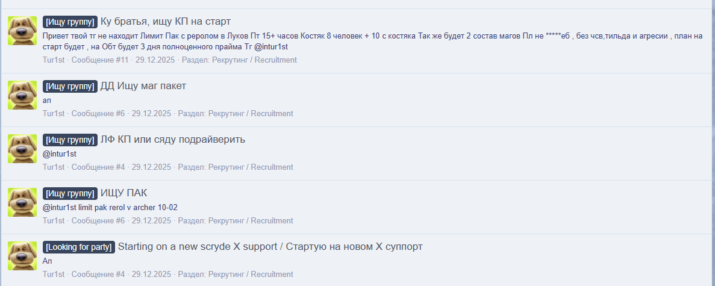Open the "ИЩУ ПАК" thread title
Image resolution: width=715 pixels, height=286 pixels.
[x=124, y=193]
